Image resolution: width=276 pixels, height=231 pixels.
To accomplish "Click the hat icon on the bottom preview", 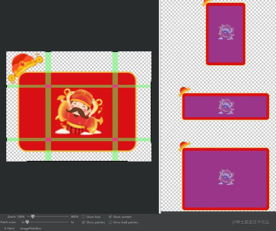I will (x=184, y=146).
